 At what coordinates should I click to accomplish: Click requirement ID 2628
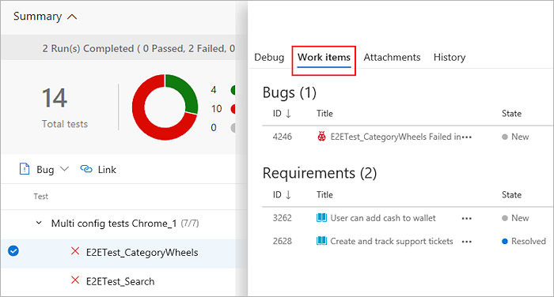tap(283, 241)
